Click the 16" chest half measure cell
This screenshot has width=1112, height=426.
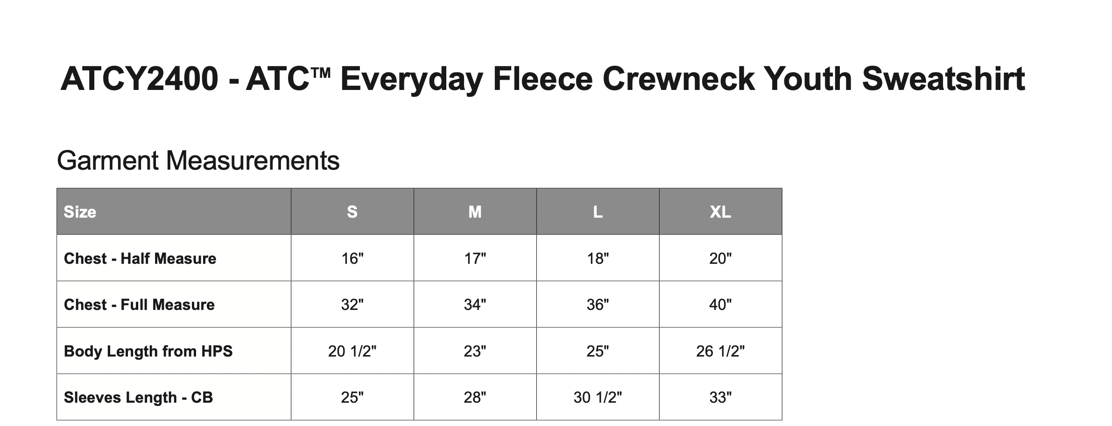click(352, 258)
